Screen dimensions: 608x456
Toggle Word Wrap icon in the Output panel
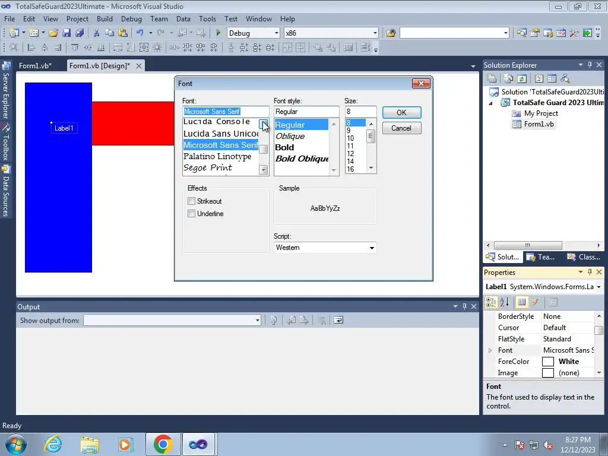(338, 320)
